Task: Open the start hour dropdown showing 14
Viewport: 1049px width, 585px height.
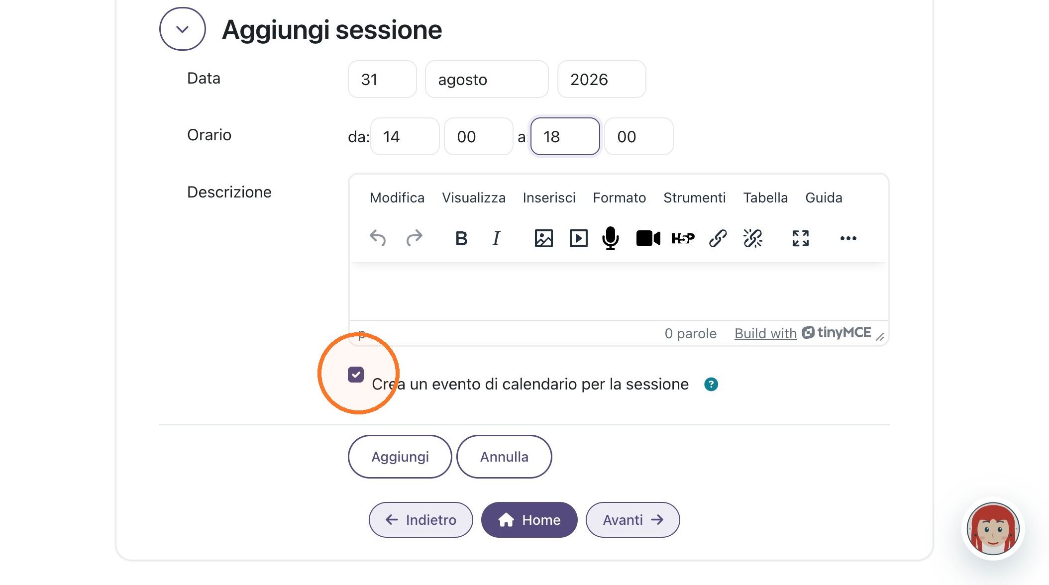Action: click(x=405, y=136)
